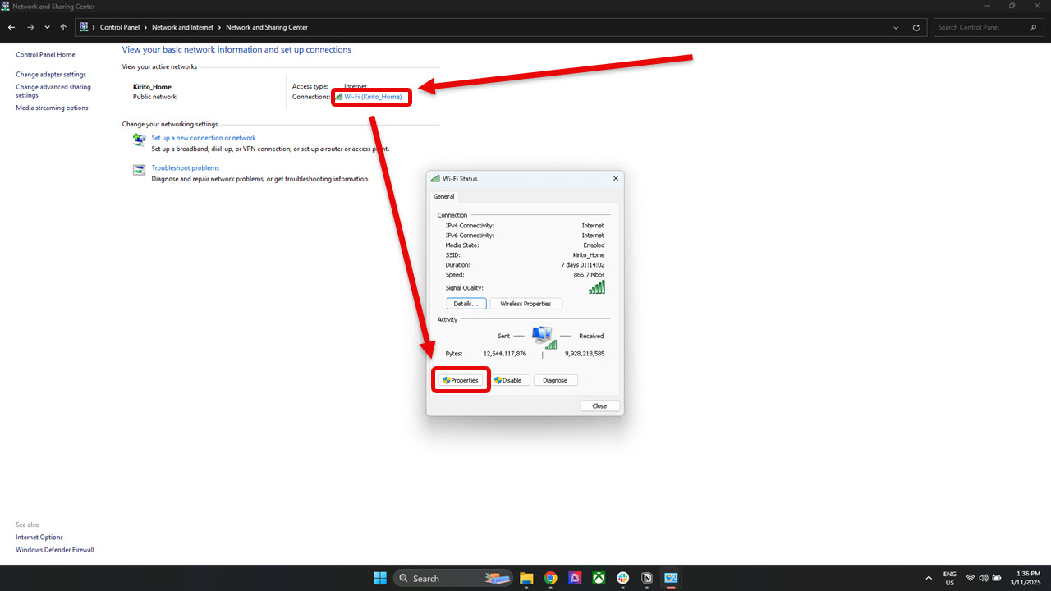Click the Properties button in Wi-Fi Status

pos(460,380)
